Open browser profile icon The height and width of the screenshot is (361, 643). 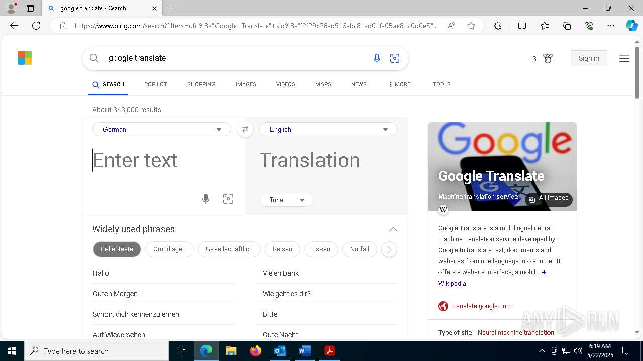(11, 8)
